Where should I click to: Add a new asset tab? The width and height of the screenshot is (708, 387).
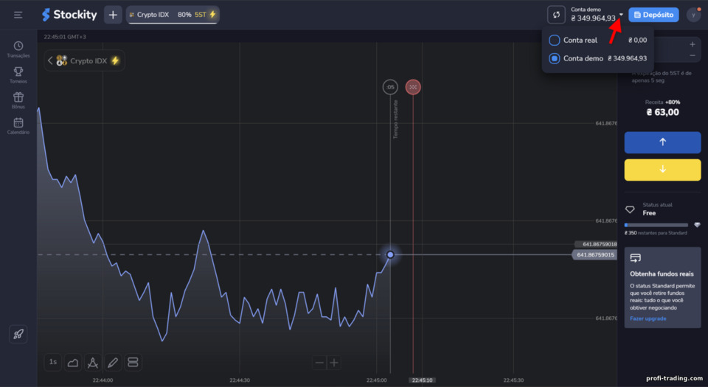(113, 15)
